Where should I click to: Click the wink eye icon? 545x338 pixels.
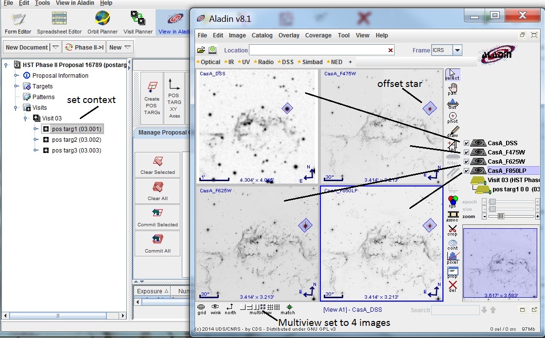tap(215, 309)
